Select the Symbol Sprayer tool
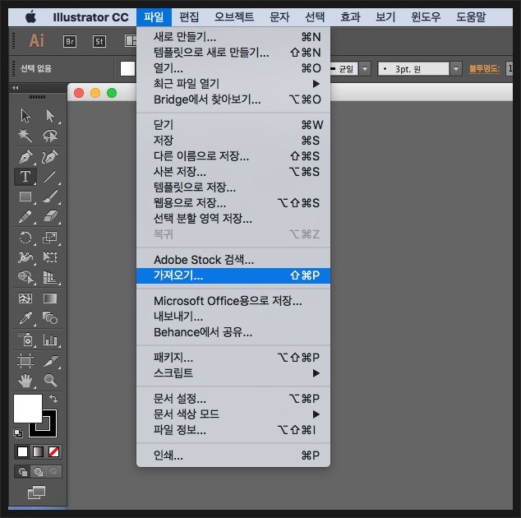 click(25, 340)
